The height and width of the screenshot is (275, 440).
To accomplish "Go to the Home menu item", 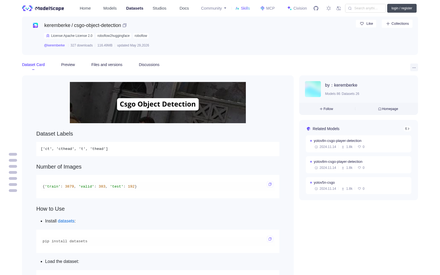I will [85, 8].
